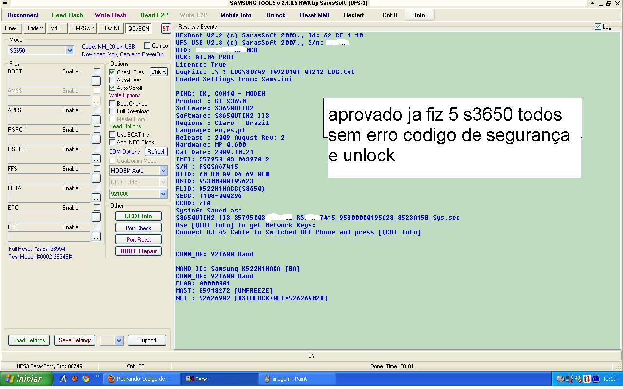This screenshot has height=389, width=623.
Task: Click the Reset MMI button
Action: pos(314,15)
